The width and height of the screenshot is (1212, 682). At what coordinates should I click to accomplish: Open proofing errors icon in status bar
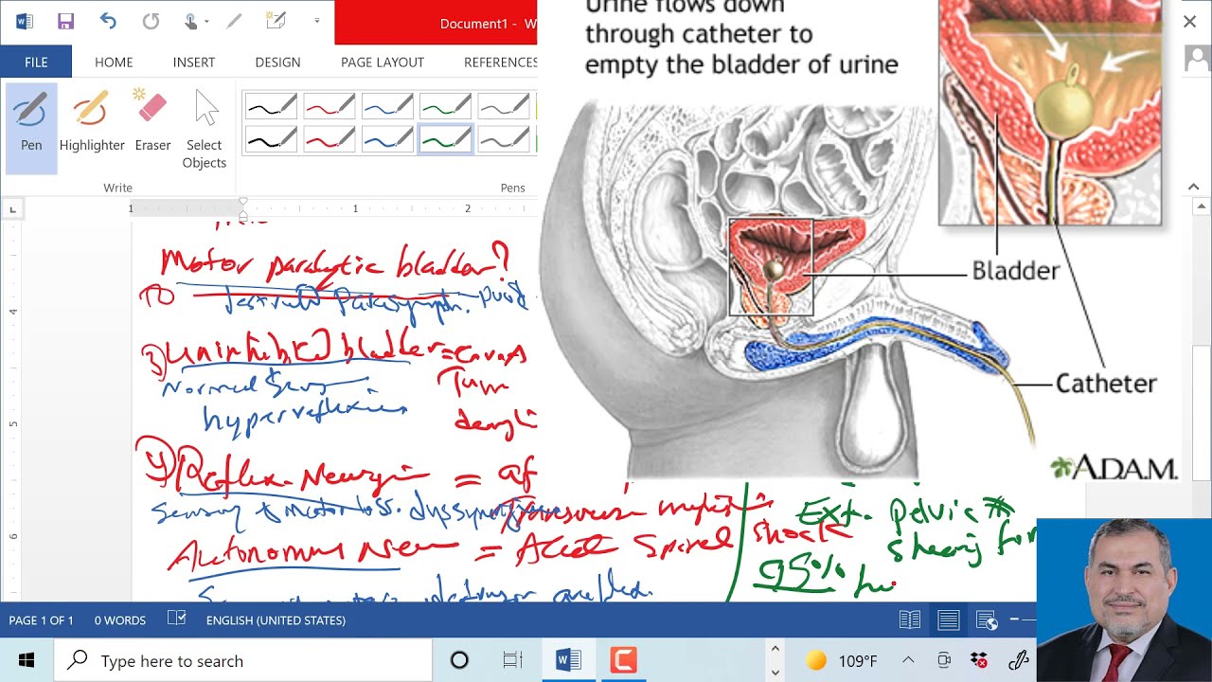176,619
